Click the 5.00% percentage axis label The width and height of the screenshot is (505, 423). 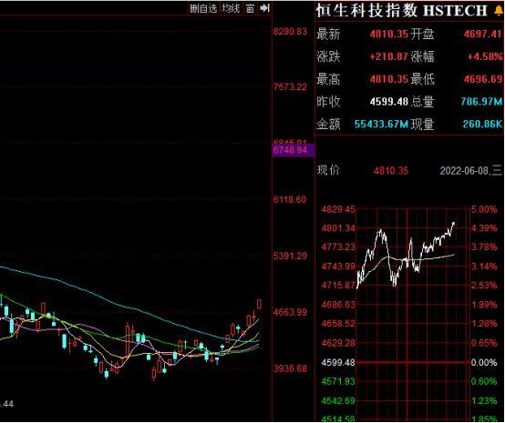(484, 209)
